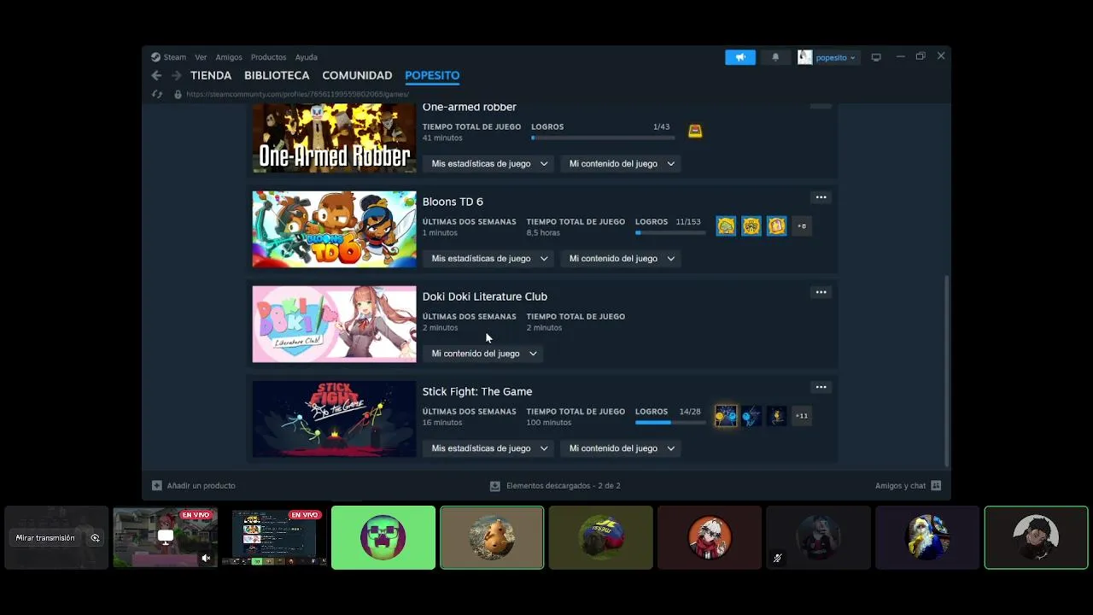This screenshot has width=1093, height=615.
Task: Expand Stick Fight Mi contenido del juego
Action: (622, 448)
